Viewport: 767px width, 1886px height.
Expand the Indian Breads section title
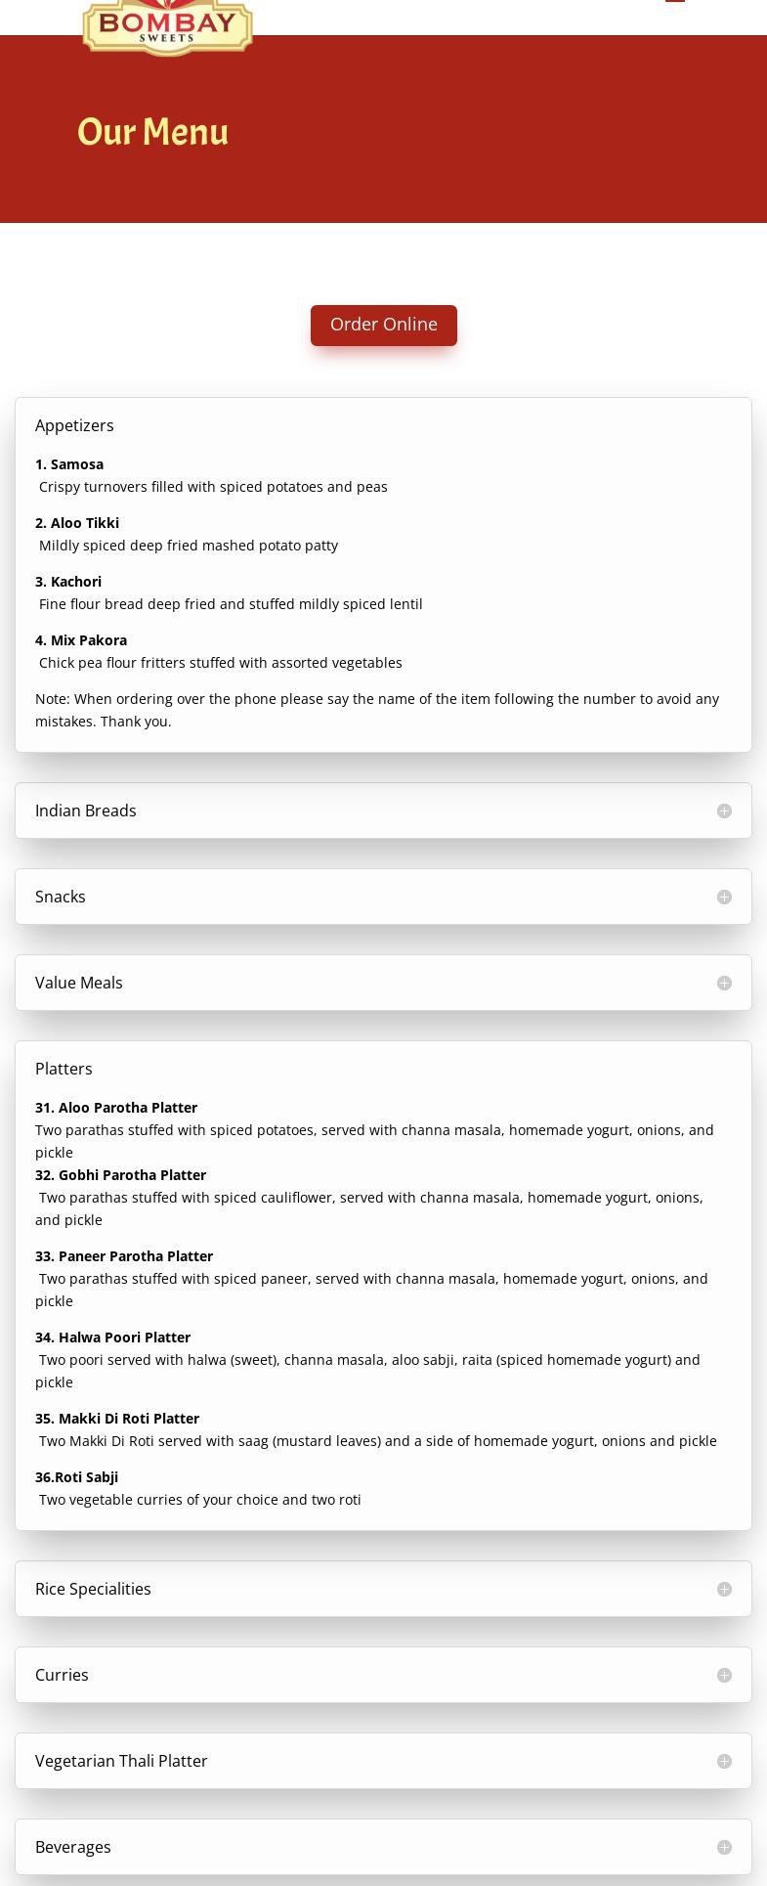coord(86,811)
